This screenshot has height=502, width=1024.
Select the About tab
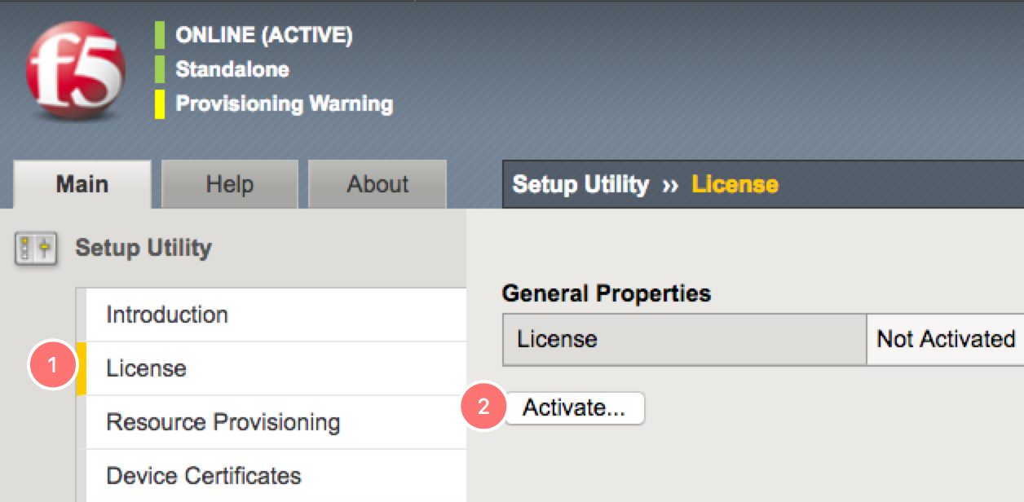tap(377, 184)
